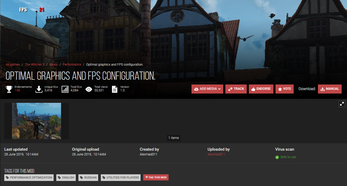
Task: Click the Total views eye icon
Action: click(89, 89)
